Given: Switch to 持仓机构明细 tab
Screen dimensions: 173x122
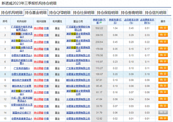Looking at the screenshot, I should pyautogui.click(x=12, y=13).
